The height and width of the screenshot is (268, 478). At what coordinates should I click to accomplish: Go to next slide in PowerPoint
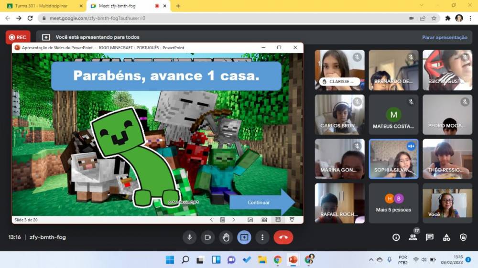[233, 220]
